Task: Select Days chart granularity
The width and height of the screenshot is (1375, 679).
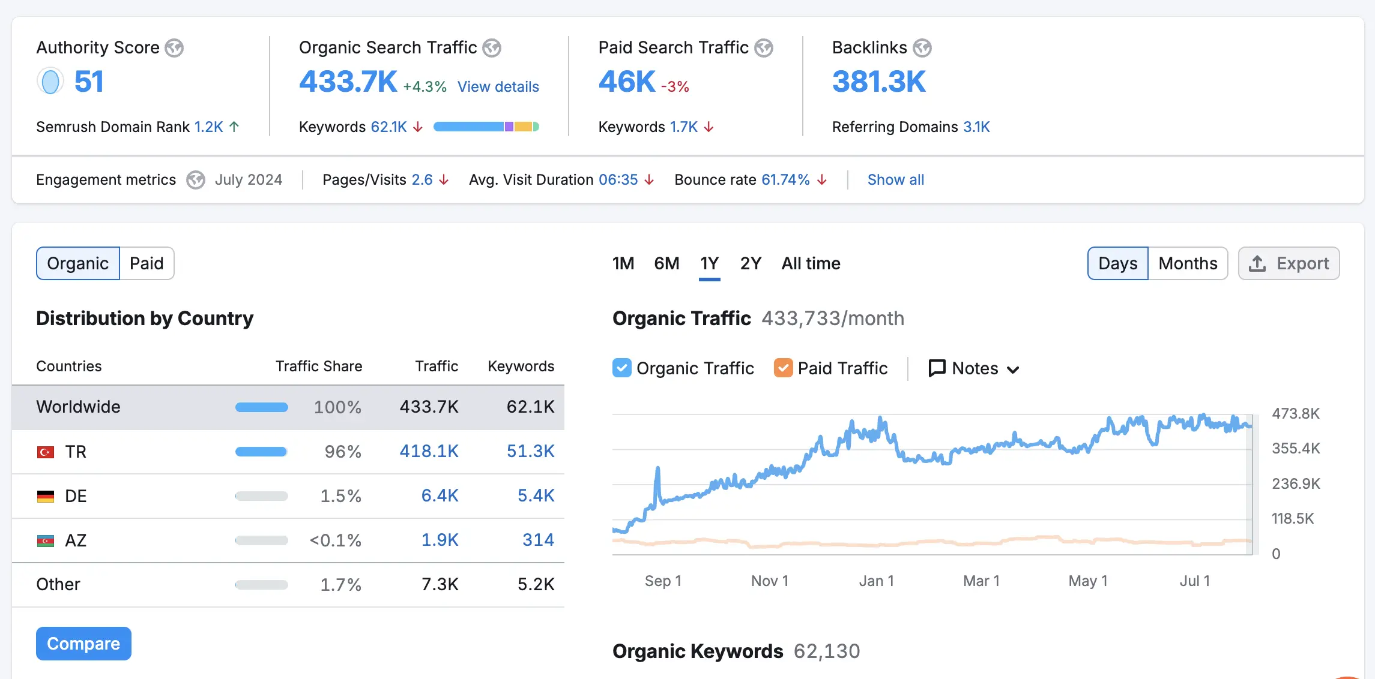Action: pos(1118,263)
